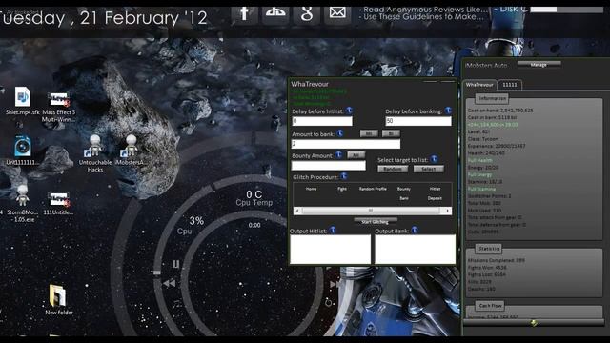Select the iMobstersA desktop shortcut
This screenshot has height=343, width=610.
[131, 151]
